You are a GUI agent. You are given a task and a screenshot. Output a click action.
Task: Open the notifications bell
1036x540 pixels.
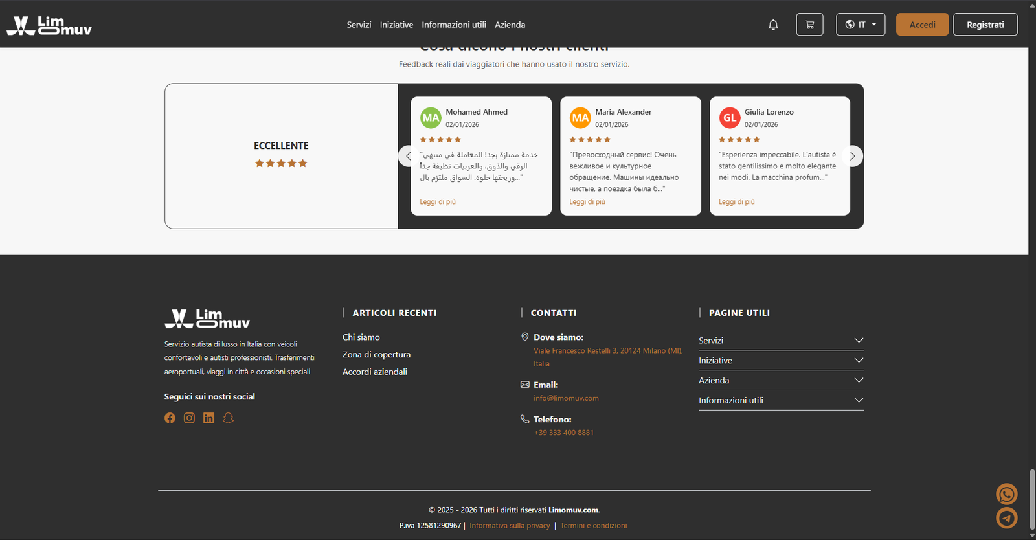pos(773,25)
